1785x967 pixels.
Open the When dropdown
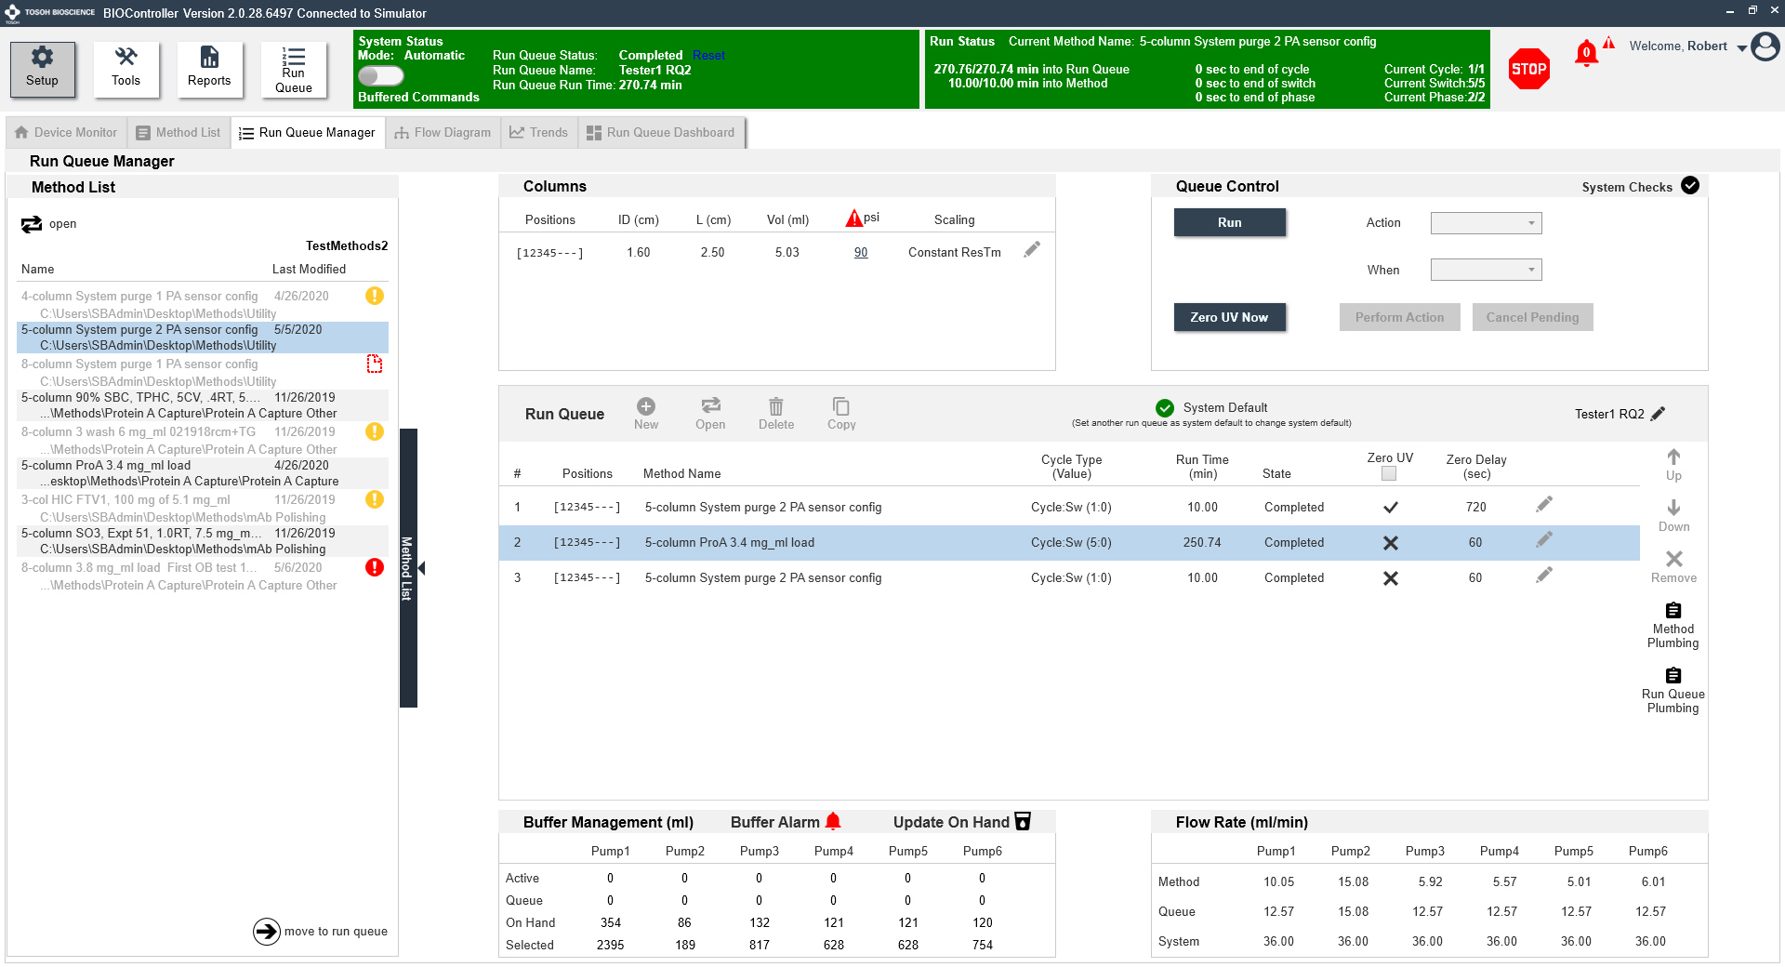(x=1486, y=270)
